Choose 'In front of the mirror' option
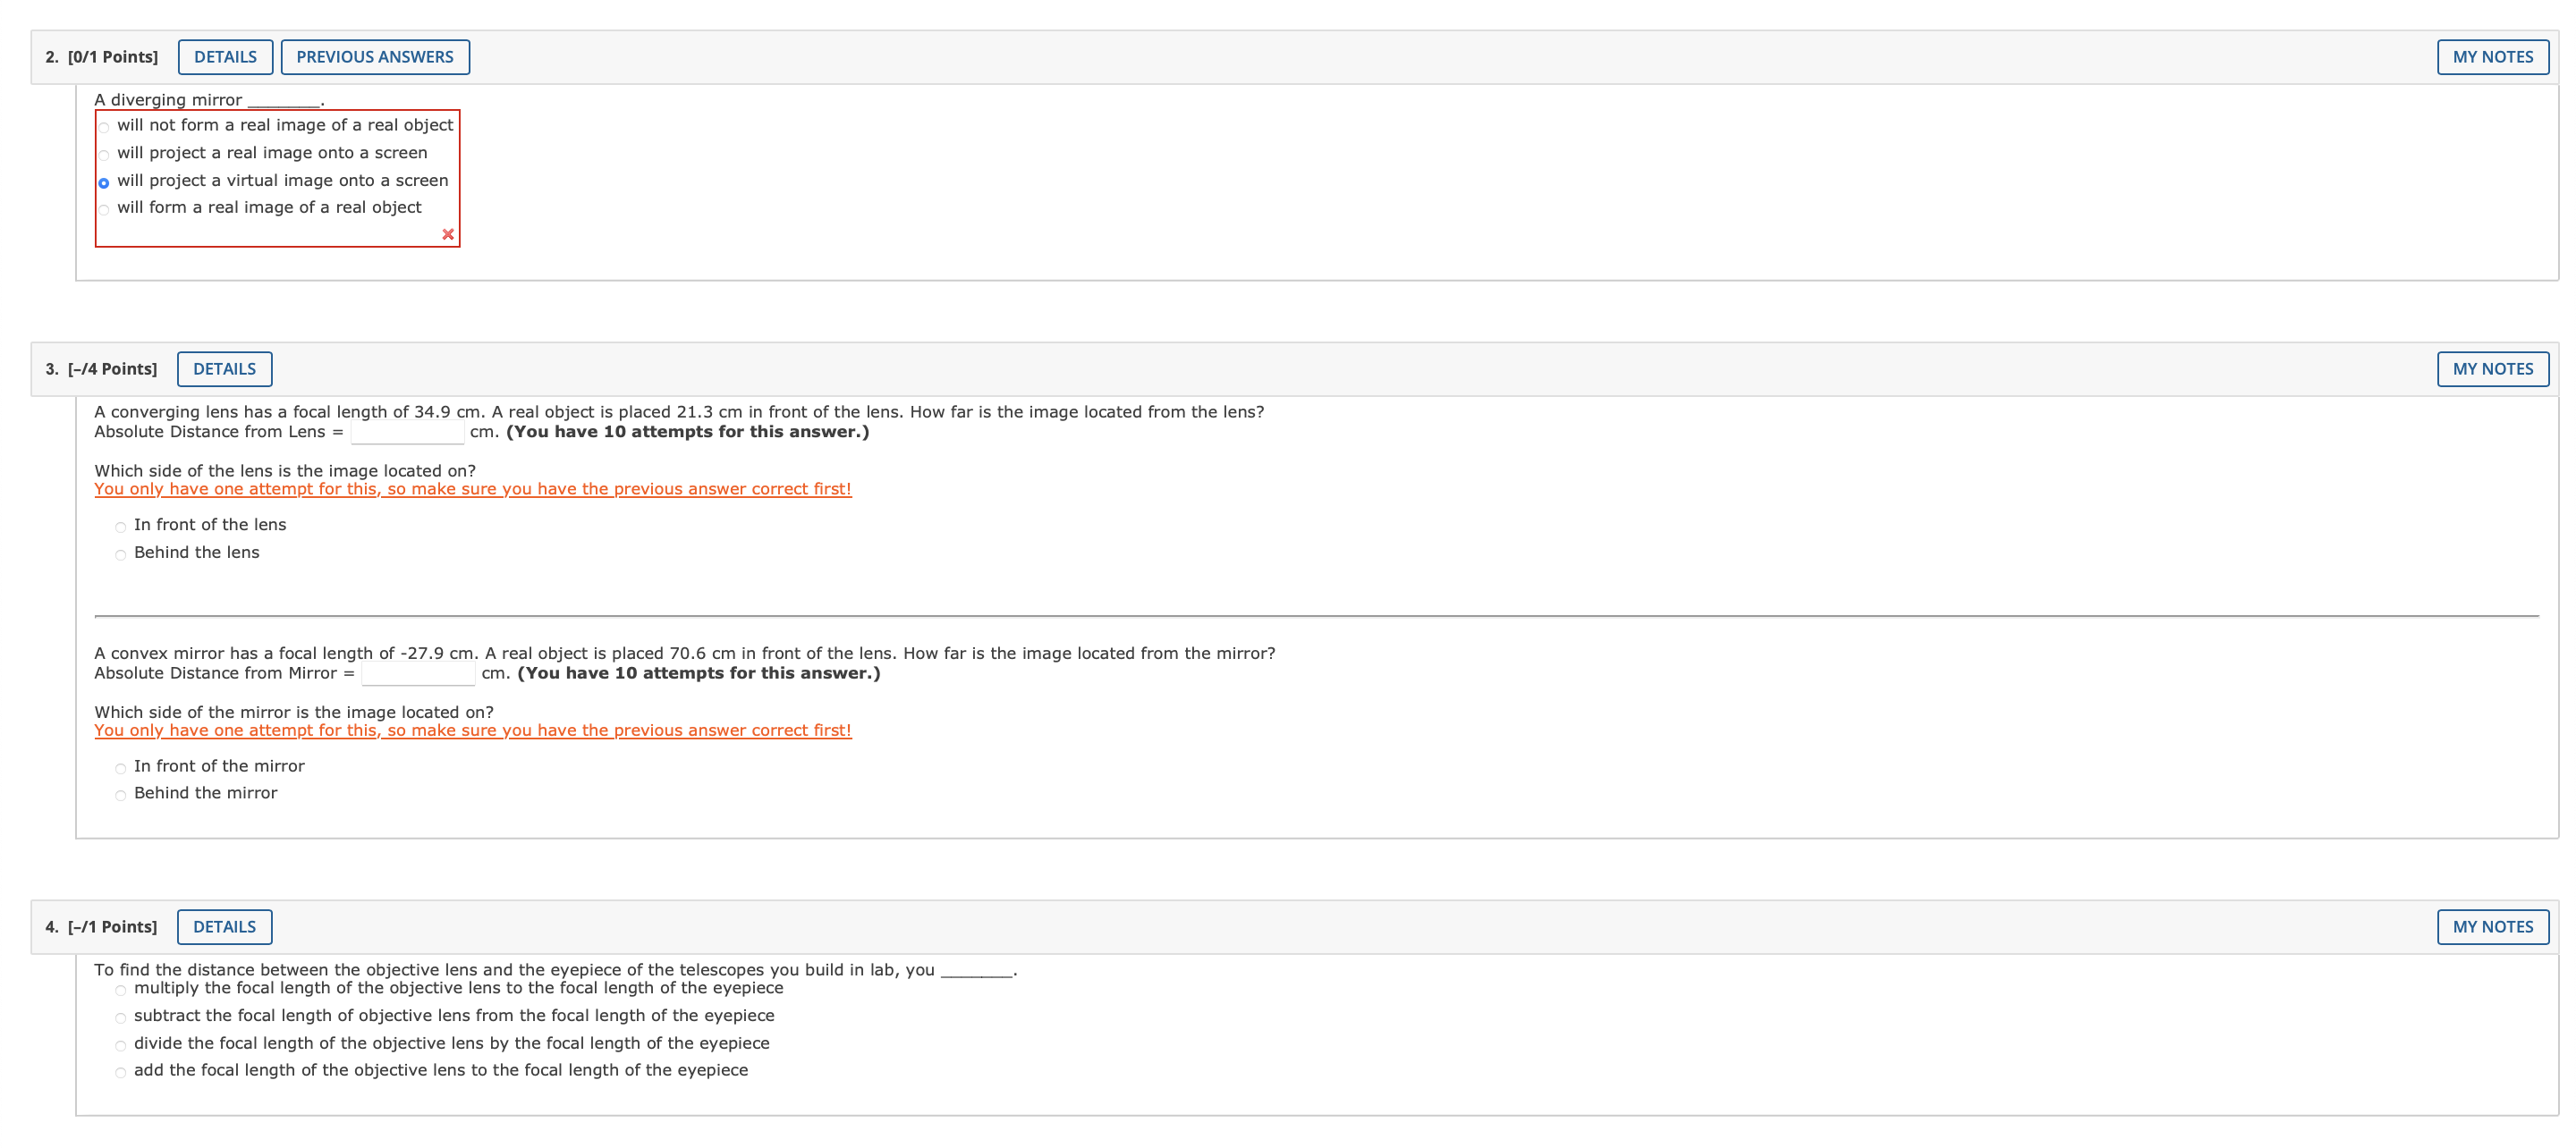The height and width of the screenshot is (1148, 2576). [x=121, y=768]
